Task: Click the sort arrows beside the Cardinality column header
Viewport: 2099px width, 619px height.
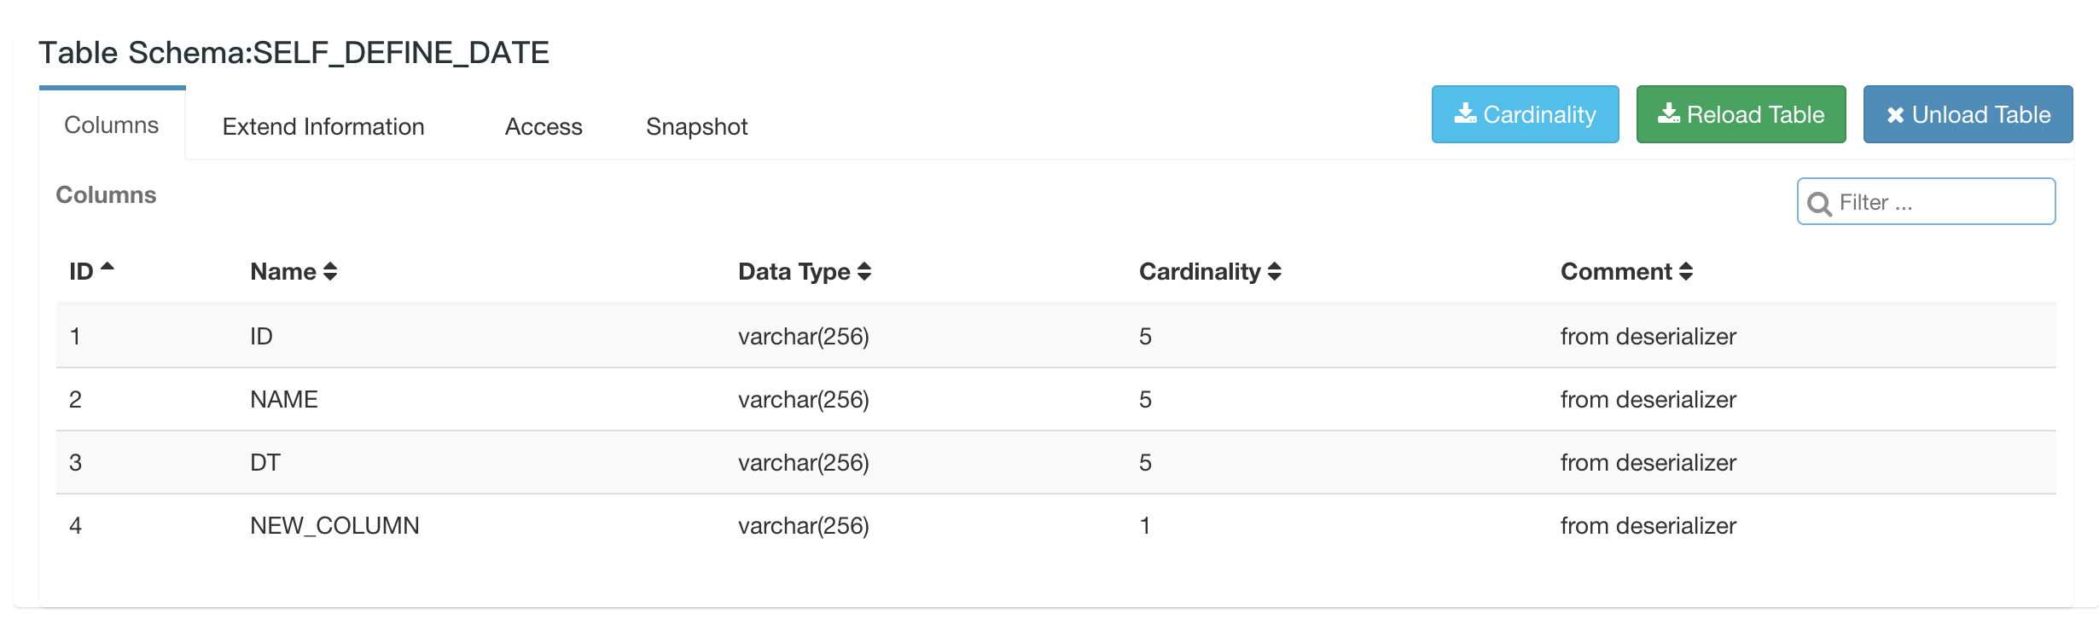Action: [x=1275, y=272]
